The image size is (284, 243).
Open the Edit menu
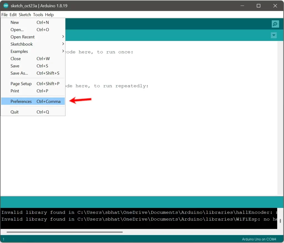pos(13,15)
